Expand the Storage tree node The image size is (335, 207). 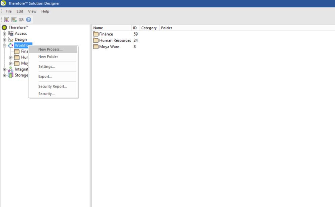(4, 75)
